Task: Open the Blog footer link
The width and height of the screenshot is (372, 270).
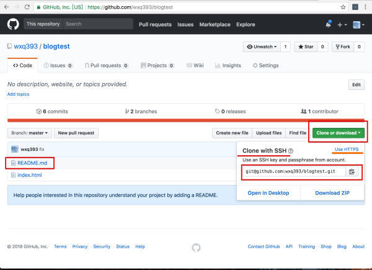Action: click(x=342, y=246)
